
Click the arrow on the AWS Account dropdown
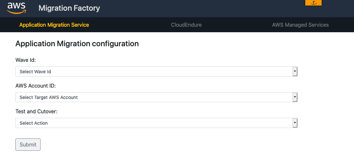(x=295, y=97)
